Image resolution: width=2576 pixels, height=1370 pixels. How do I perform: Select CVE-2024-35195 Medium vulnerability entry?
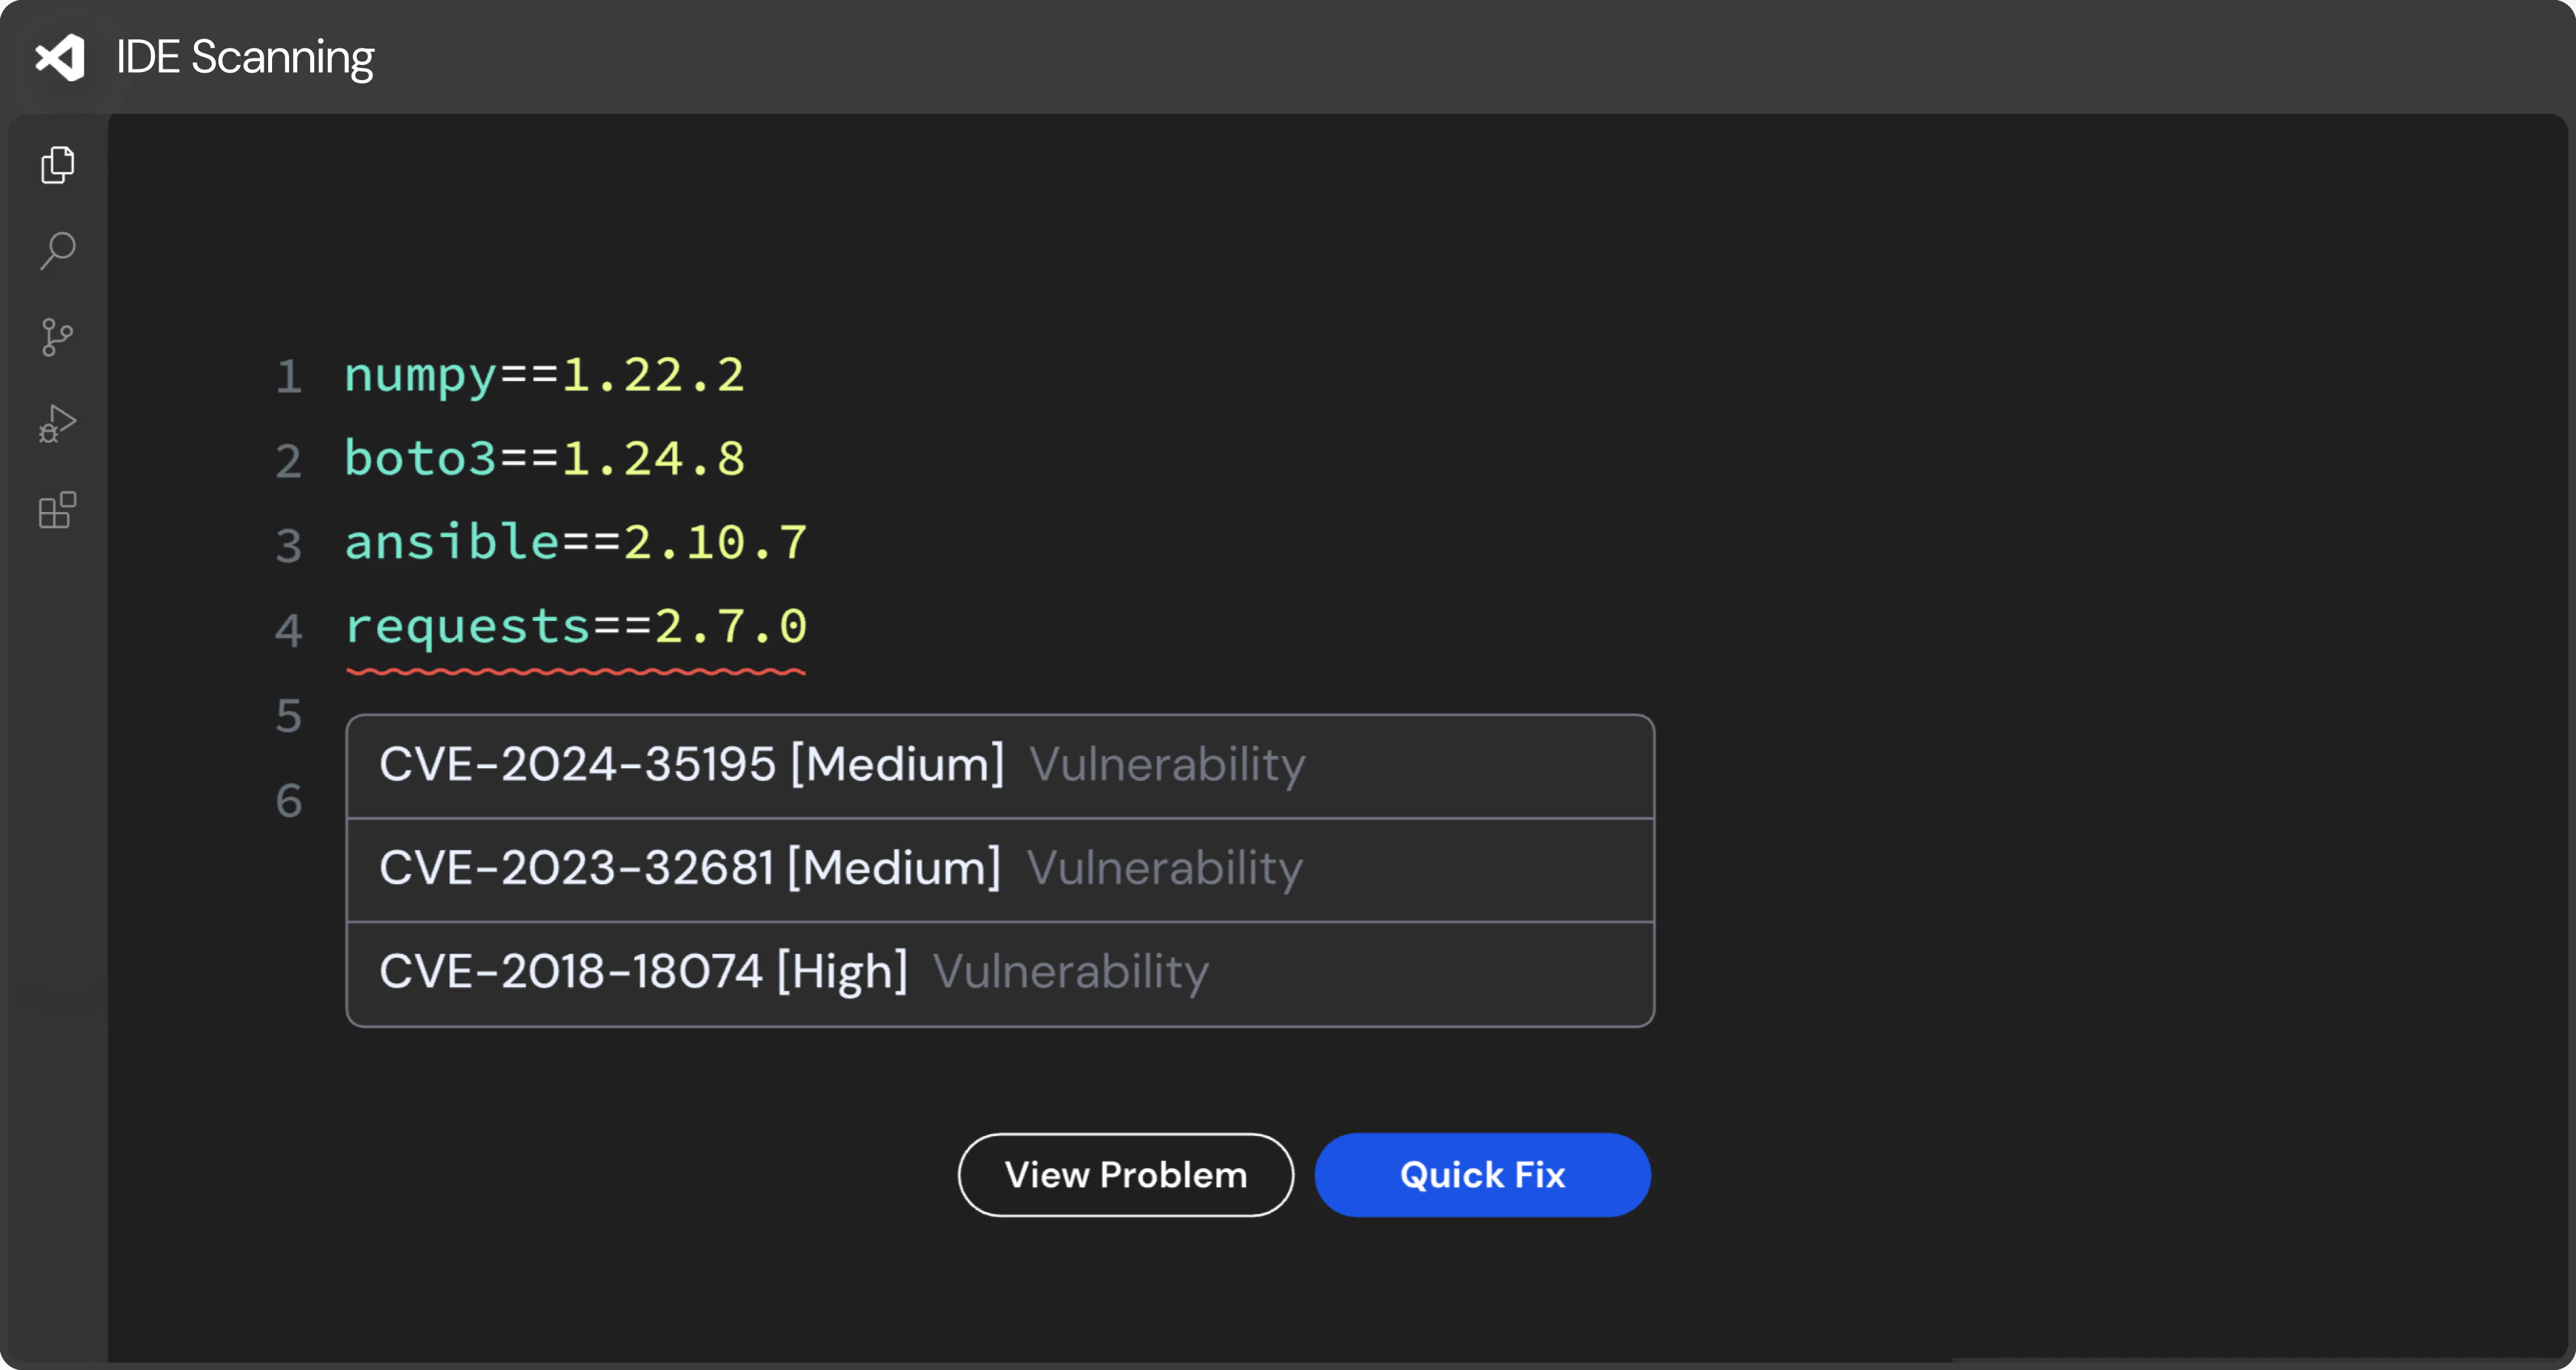(1000, 766)
